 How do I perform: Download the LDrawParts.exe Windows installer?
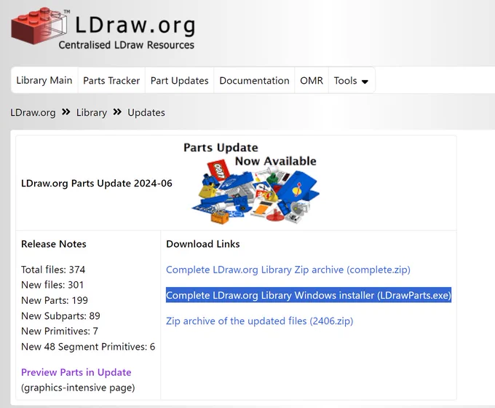pyautogui.click(x=309, y=295)
